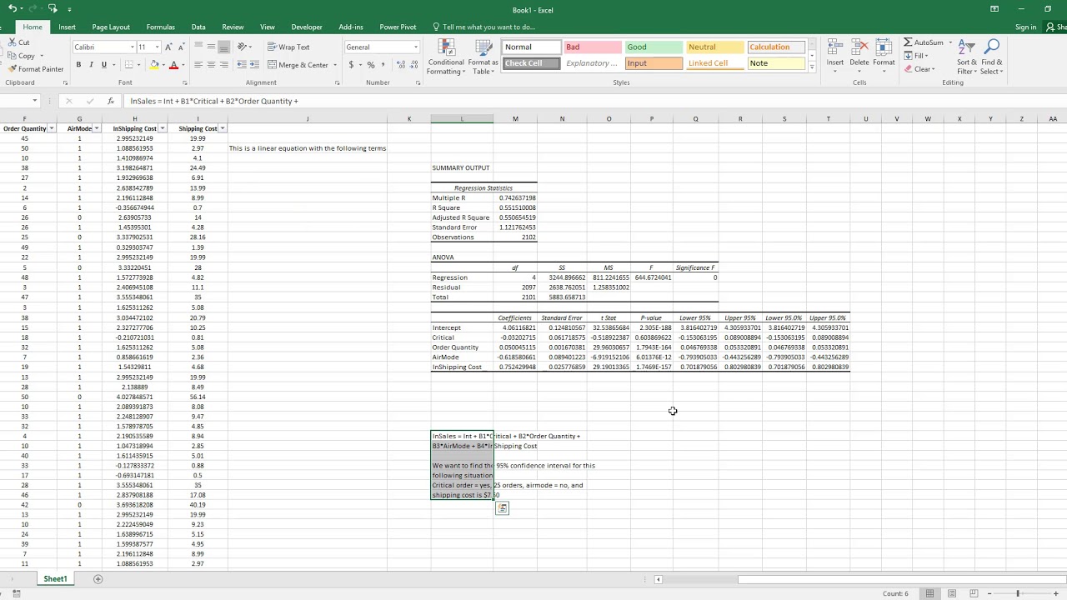Click the Decrease Font Size icon
The height and width of the screenshot is (600, 1067).
coord(181,47)
